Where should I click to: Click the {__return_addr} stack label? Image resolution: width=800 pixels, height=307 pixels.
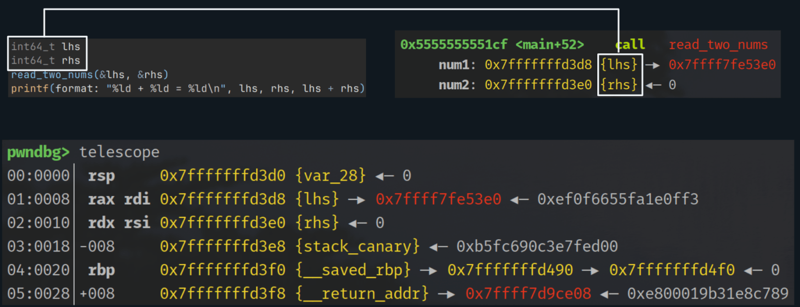tap(362, 293)
